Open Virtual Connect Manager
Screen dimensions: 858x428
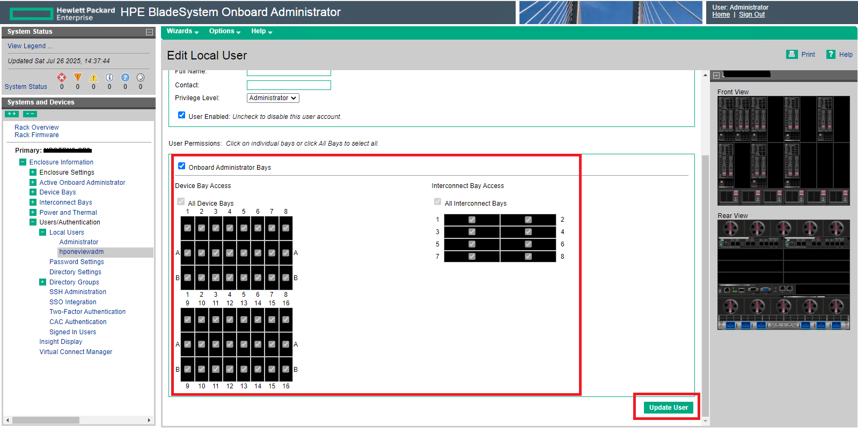pos(76,352)
